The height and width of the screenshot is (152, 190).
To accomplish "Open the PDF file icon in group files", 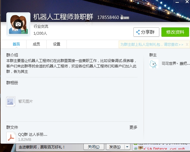I will (11, 137).
